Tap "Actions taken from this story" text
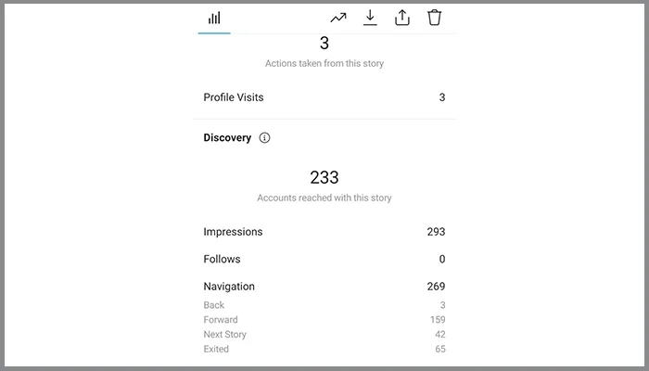649x371 pixels. 324,64
